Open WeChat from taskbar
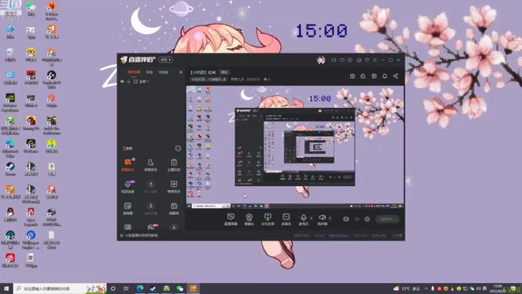Image resolution: width=522 pixels, height=294 pixels. pos(180,288)
